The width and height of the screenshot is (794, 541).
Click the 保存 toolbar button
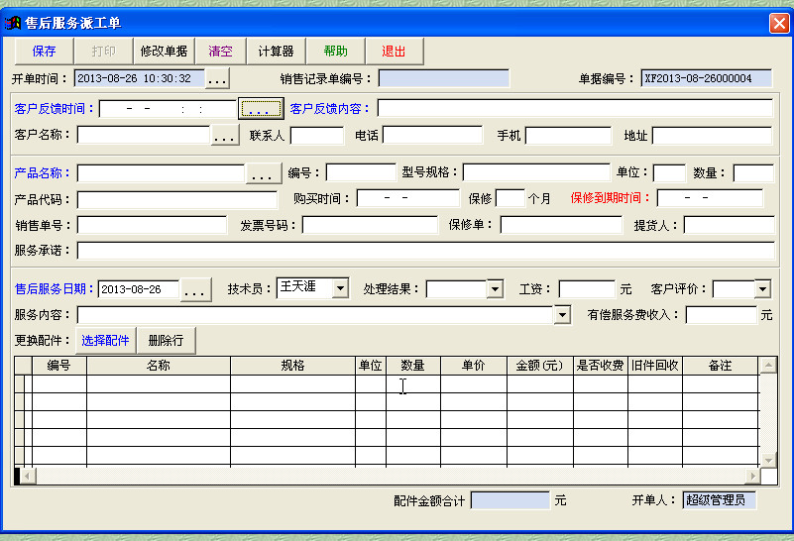44,52
